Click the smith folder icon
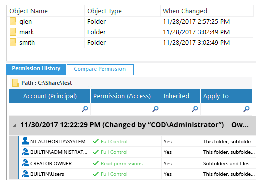The image size is (261, 191). 13,43
